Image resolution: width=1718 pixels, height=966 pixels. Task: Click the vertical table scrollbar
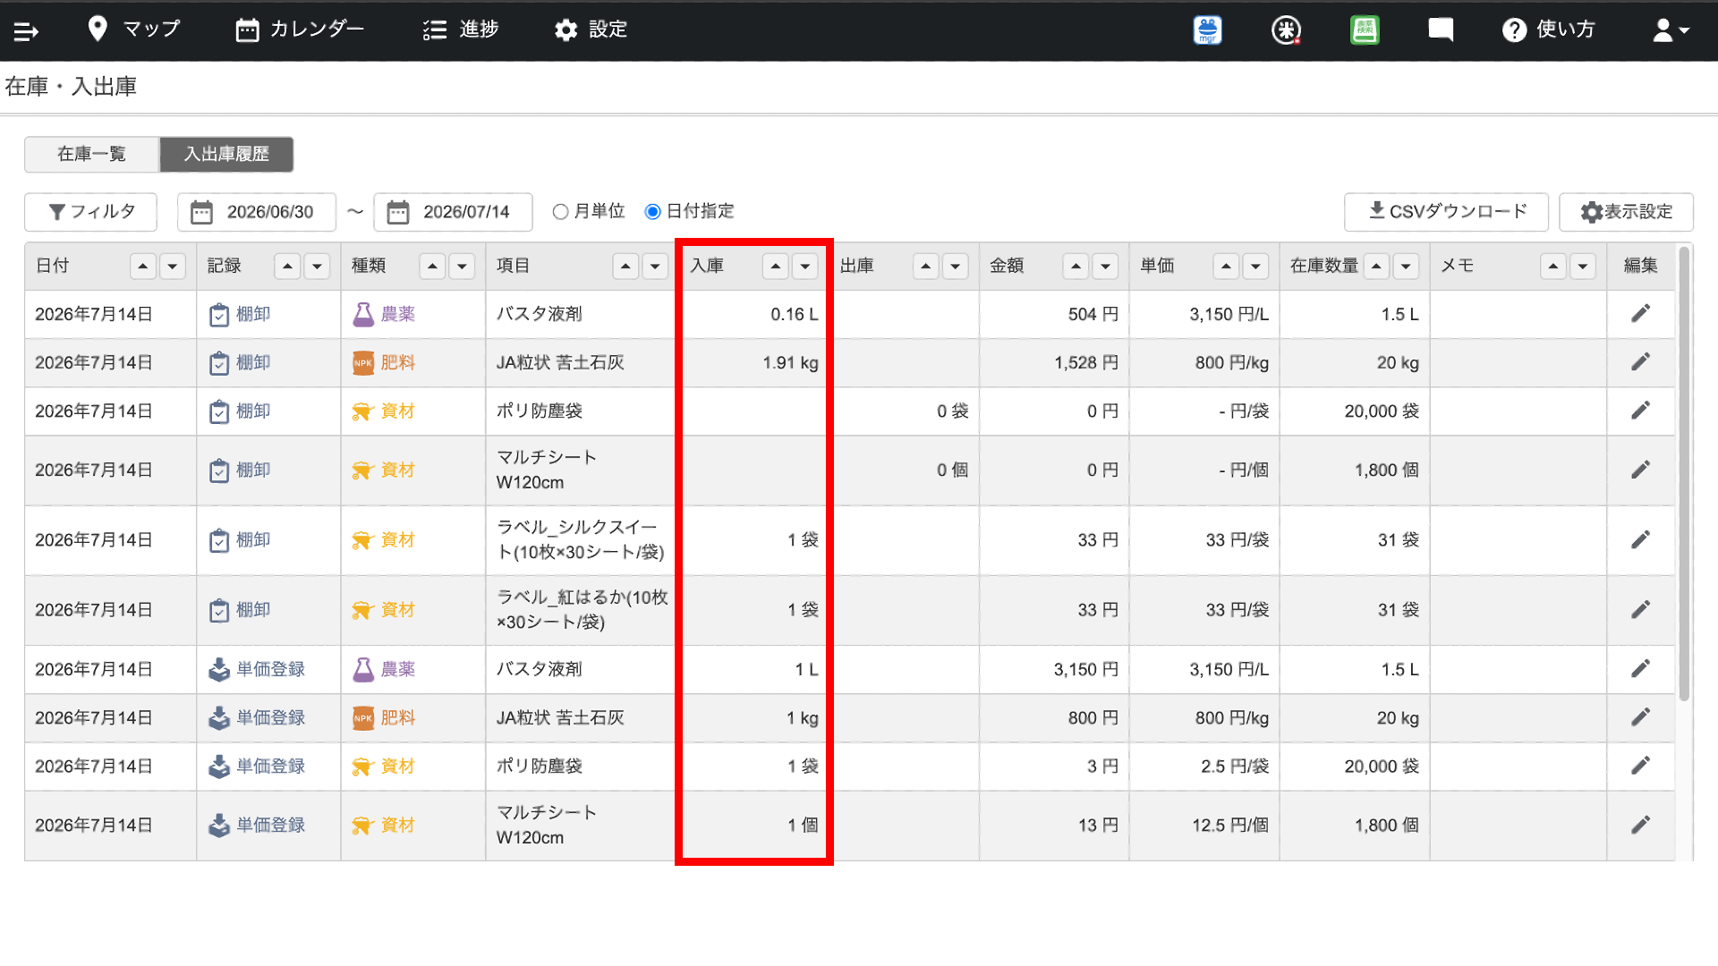pyautogui.click(x=1684, y=474)
